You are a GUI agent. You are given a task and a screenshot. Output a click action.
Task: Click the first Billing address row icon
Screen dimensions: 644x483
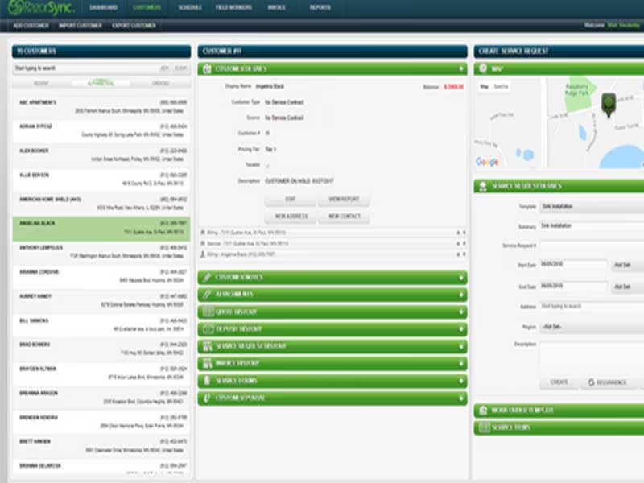pyautogui.click(x=203, y=233)
